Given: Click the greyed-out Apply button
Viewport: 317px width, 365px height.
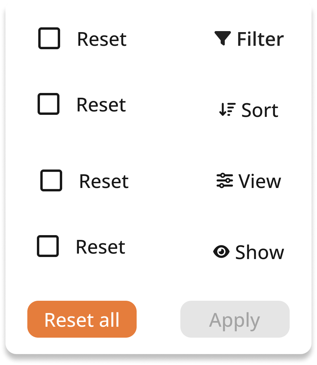Looking at the screenshot, I should tap(235, 319).
